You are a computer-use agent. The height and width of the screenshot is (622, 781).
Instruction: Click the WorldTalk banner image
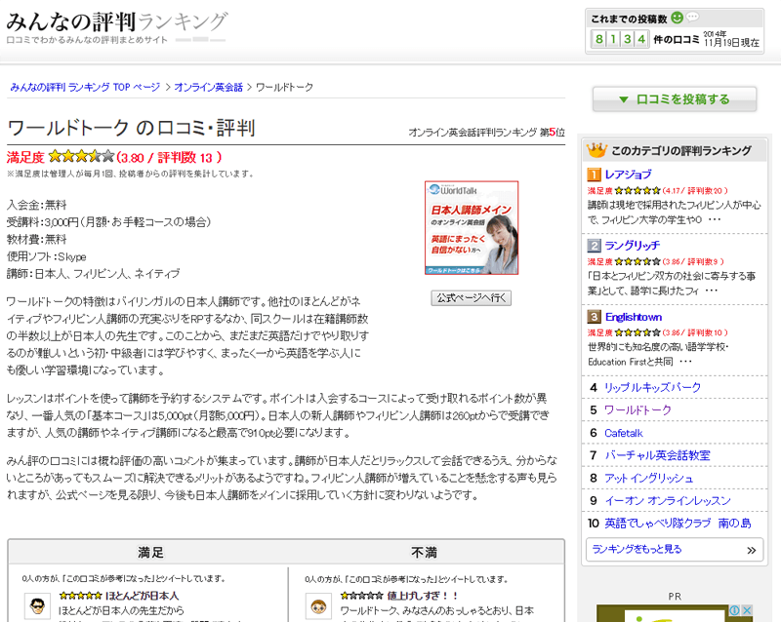[x=472, y=228]
